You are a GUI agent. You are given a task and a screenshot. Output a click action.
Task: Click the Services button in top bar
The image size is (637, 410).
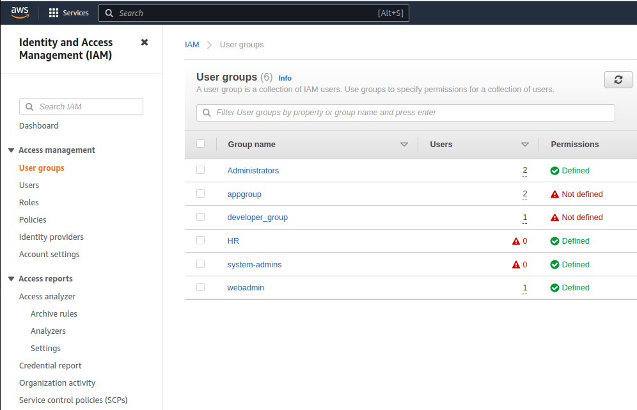[68, 13]
